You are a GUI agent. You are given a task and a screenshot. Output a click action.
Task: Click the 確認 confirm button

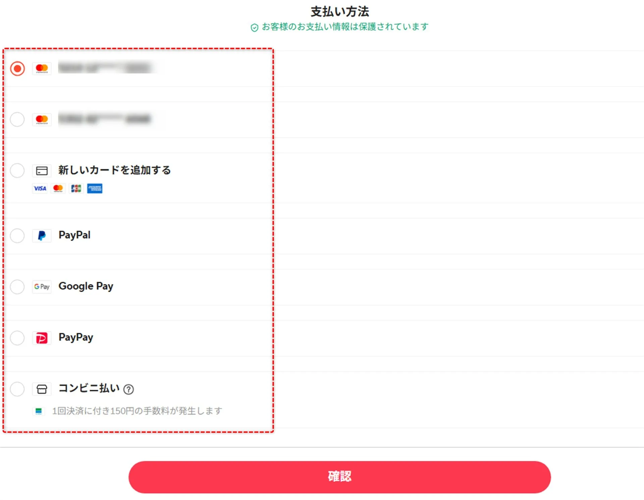tap(339, 477)
